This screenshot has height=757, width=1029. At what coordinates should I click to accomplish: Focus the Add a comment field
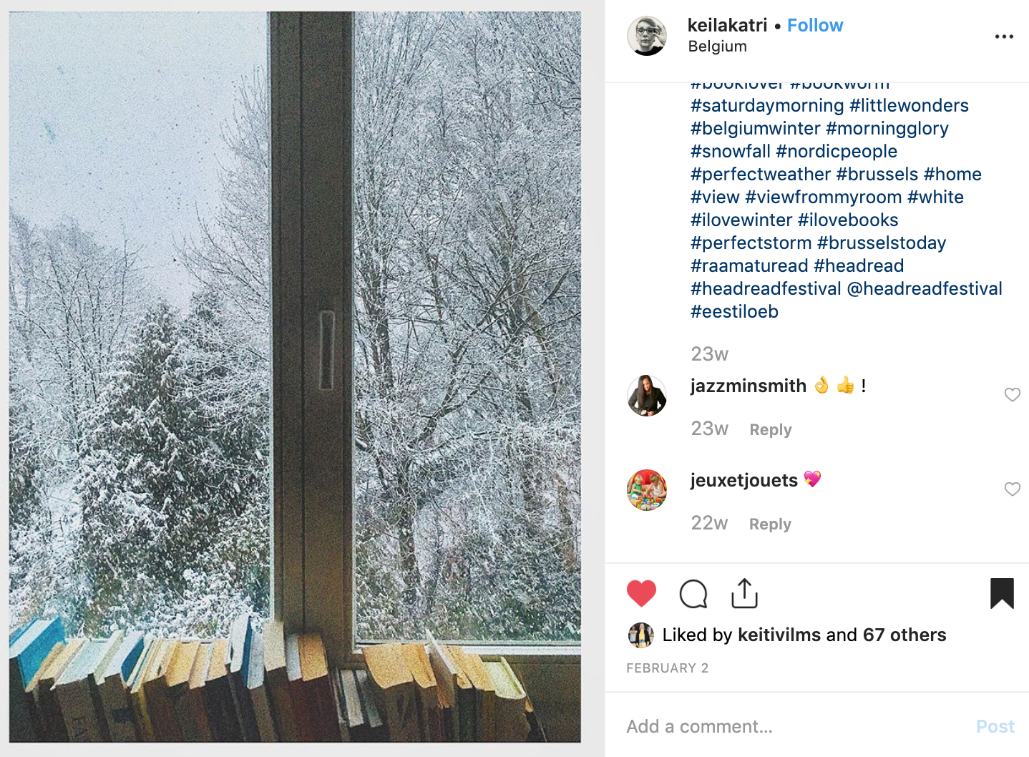[794, 727]
